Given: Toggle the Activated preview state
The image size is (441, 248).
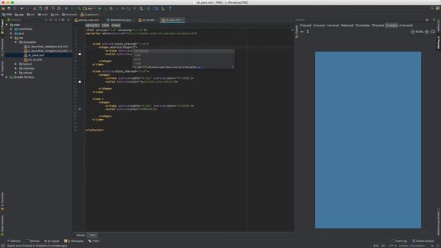Looking at the screenshot, I should 406,25.
